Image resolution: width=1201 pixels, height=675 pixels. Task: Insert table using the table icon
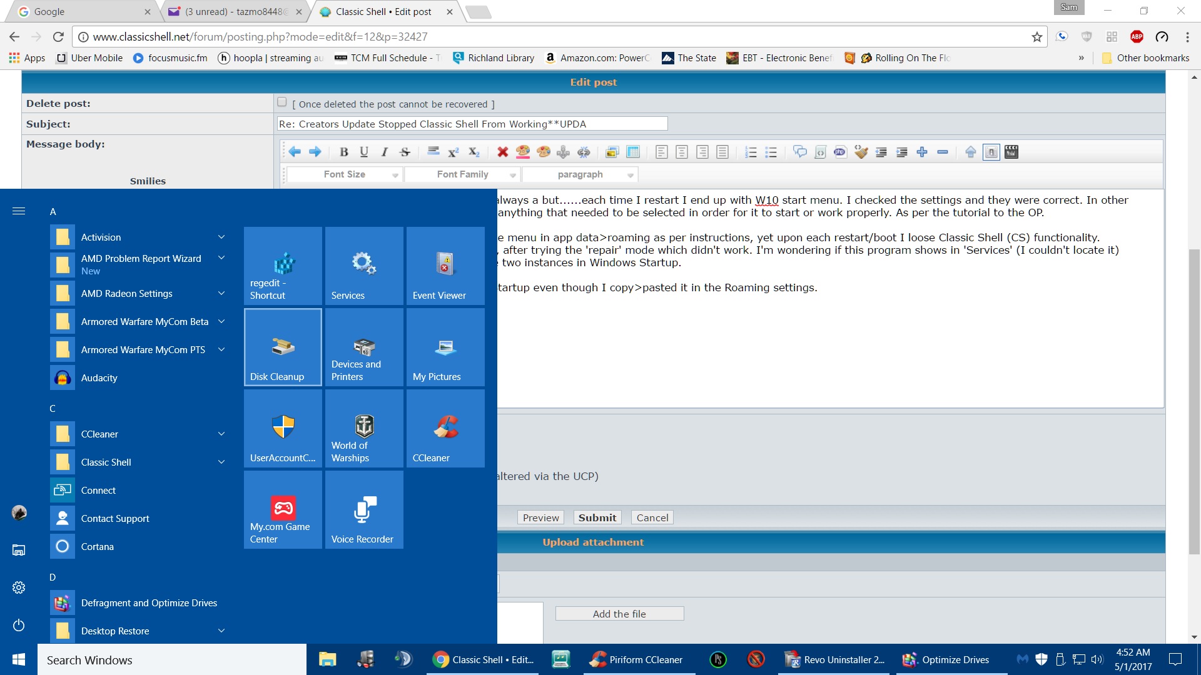pyautogui.click(x=633, y=152)
